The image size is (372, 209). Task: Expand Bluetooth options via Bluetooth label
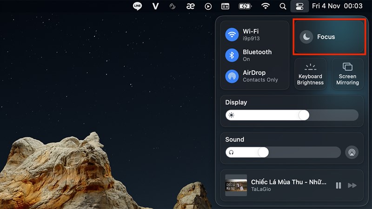(x=257, y=52)
